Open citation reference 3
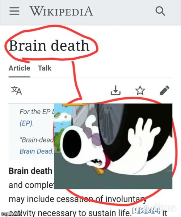This screenshot has width=181, height=217. click(x=149, y=210)
